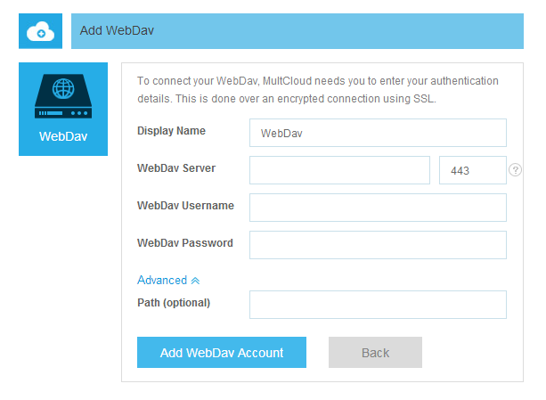Select the port field showing 443
The height and width of the screenshot is (400, 546).
(472, 170)
